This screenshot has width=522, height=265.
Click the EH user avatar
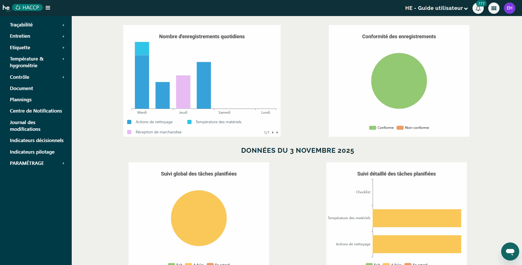tap(509, 8)
